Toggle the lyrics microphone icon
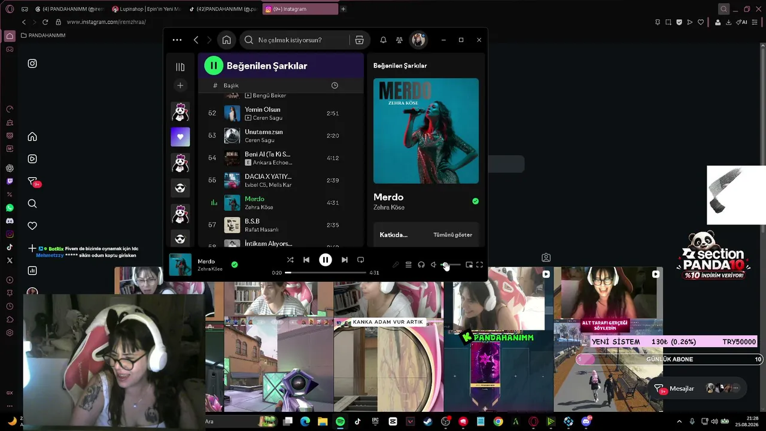Screen dimensions: 766x431 tap(396, 265)
